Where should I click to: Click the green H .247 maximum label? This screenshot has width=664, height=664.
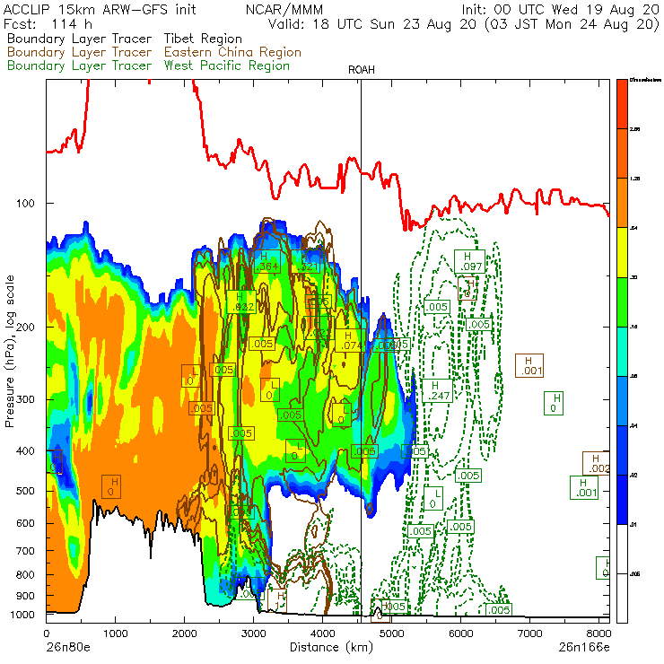coord(438,390)
